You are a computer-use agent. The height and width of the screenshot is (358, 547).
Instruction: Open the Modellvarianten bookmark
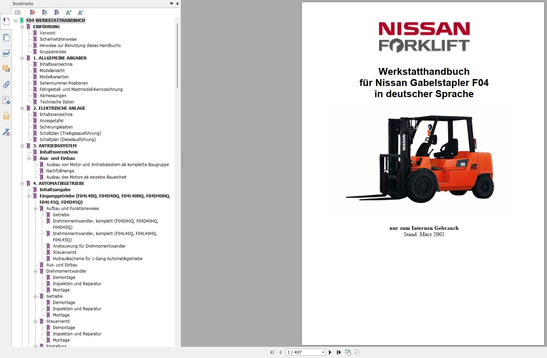[x=54, y=77]
